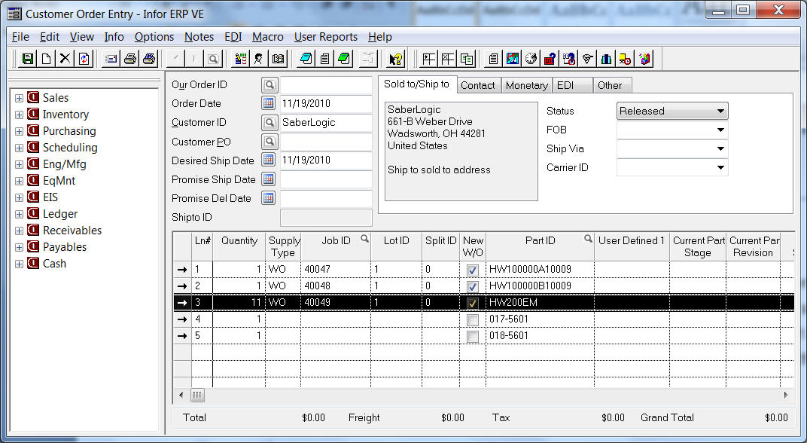The image size is (807, 443).
Task: Click the refresh icon with blue and red arrows
Action: point(84,59)
